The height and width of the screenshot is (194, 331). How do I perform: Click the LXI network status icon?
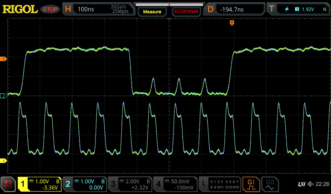tap(301, 184)
